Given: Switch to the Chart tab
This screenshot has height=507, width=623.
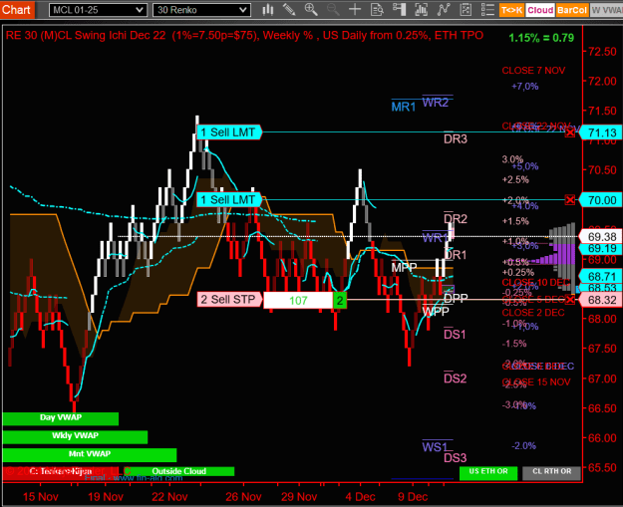Looking at the screenshot, I should [x=17, y=9].
